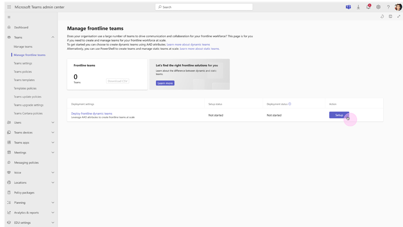Viewport: 403px width, 227px height.
Task: Expand the Analytics & reports chevron
Action: 53,212
